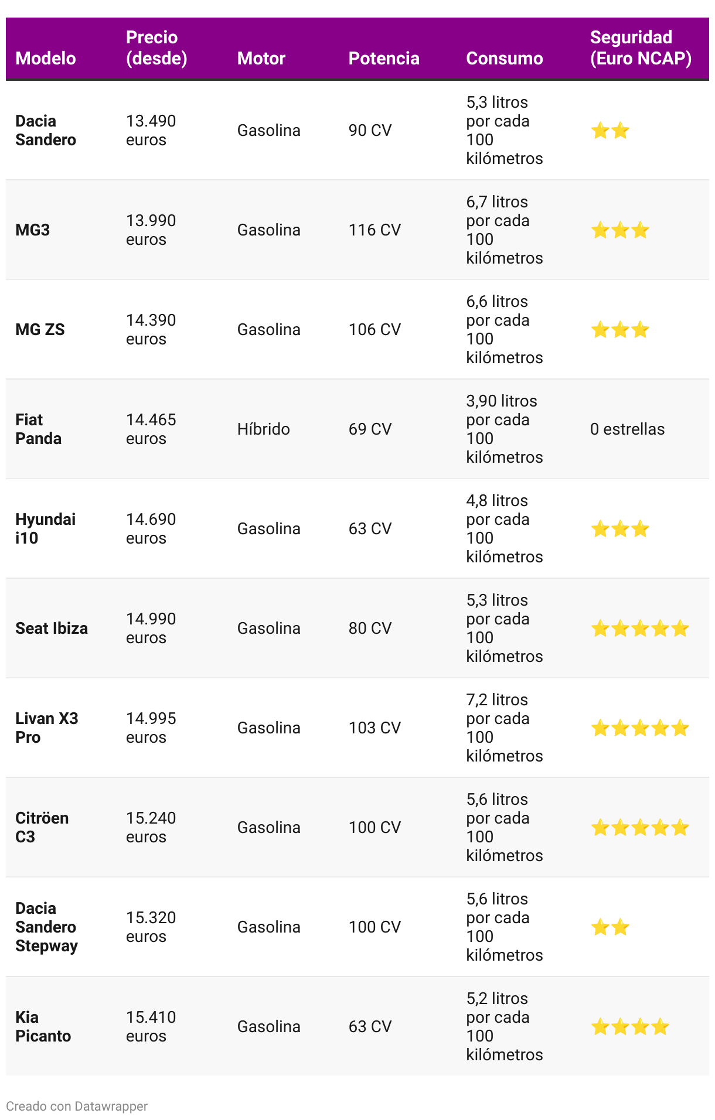
Task: Select the Híbrido motor cell
Action: pyautogui.click(x=264, y=429)
